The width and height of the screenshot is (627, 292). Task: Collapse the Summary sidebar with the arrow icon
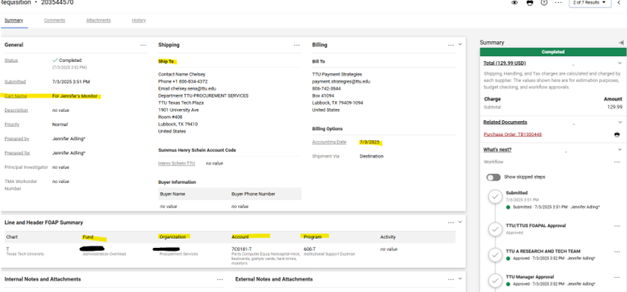(620, 43)
